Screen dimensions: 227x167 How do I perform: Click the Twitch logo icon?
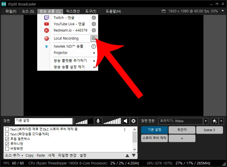tap(47, 18)
